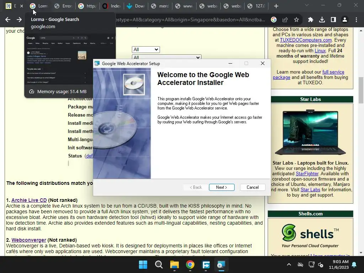Switch to the 'merc' tab

[x=160, y=6]
